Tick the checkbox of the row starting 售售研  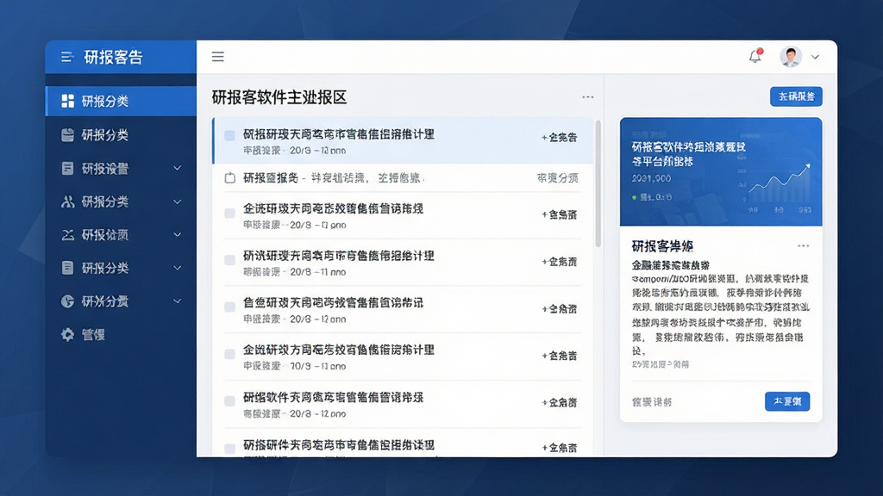click(x=229, y=307)
